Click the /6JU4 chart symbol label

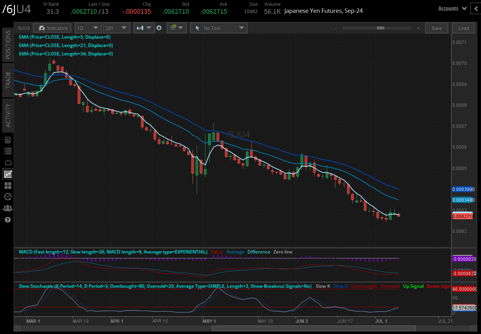(x=24, y=28)
